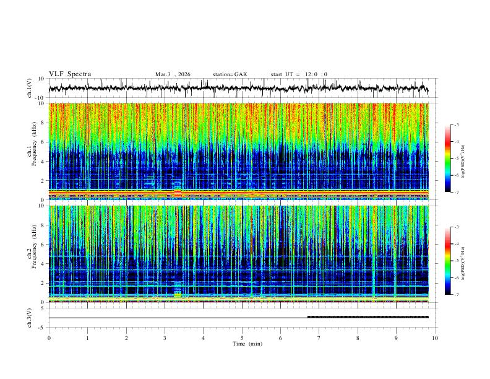Click the ch.1 "Frequency (kHz)" axis label
The height and width of the screenshot is (379, 490).
(34, 144)
